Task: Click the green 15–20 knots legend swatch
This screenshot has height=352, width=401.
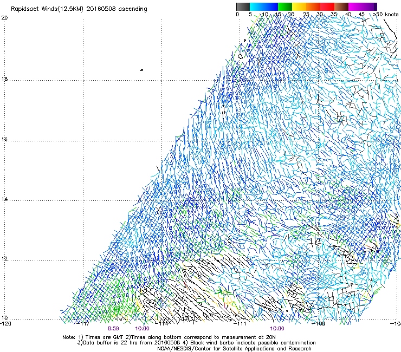Action: (285, 6)
